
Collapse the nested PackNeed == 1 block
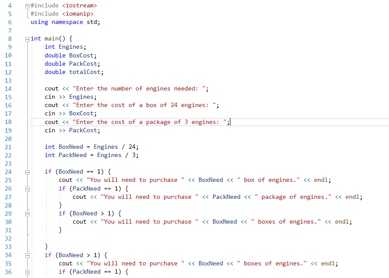(x=27, y=188)
